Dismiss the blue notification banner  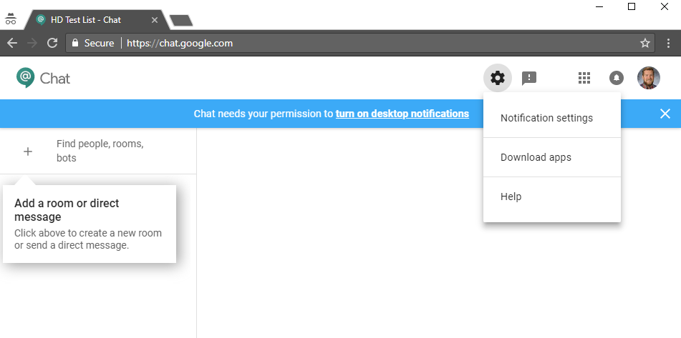[x=665, y=114]
